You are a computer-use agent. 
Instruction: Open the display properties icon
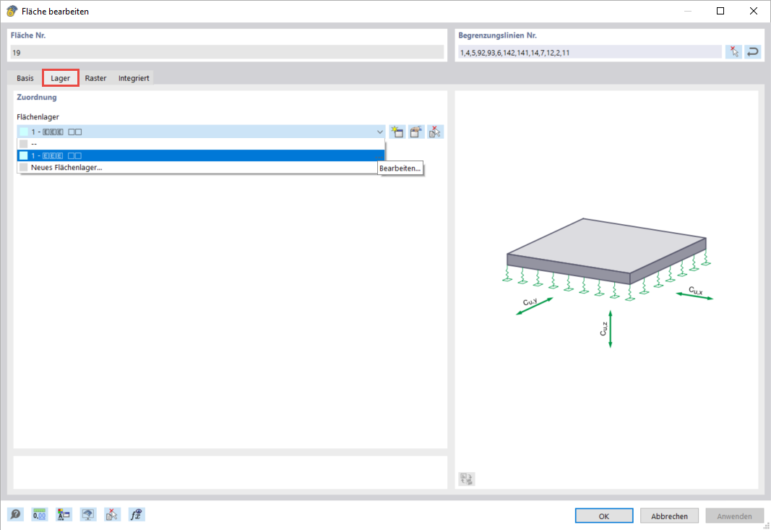coord(63,514)
